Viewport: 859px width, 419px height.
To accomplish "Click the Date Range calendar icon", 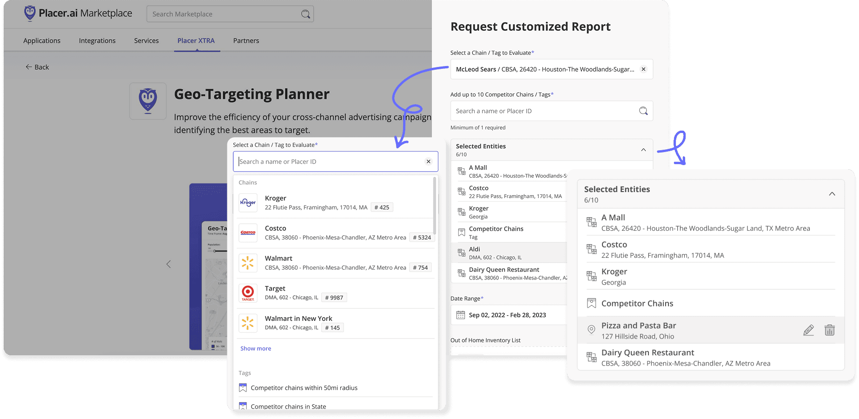I will (461, 315).
